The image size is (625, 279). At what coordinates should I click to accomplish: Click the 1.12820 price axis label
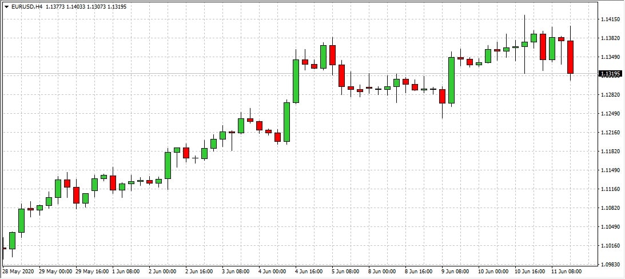point(610,95)
